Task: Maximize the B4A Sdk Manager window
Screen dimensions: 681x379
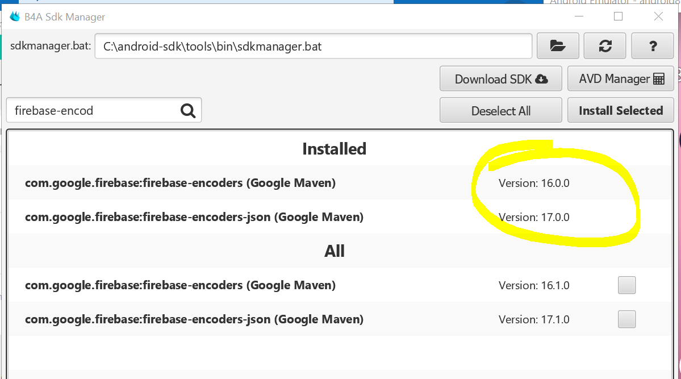Action: click(618, 16)
